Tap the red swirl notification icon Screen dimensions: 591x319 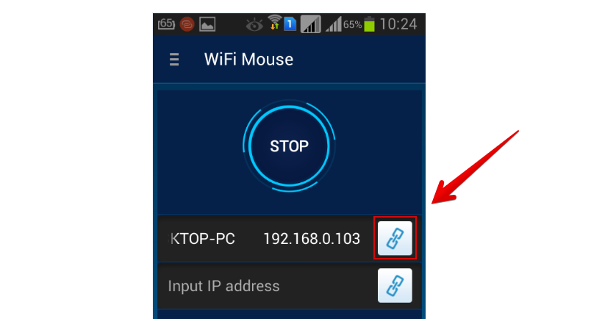click(187, 24)
